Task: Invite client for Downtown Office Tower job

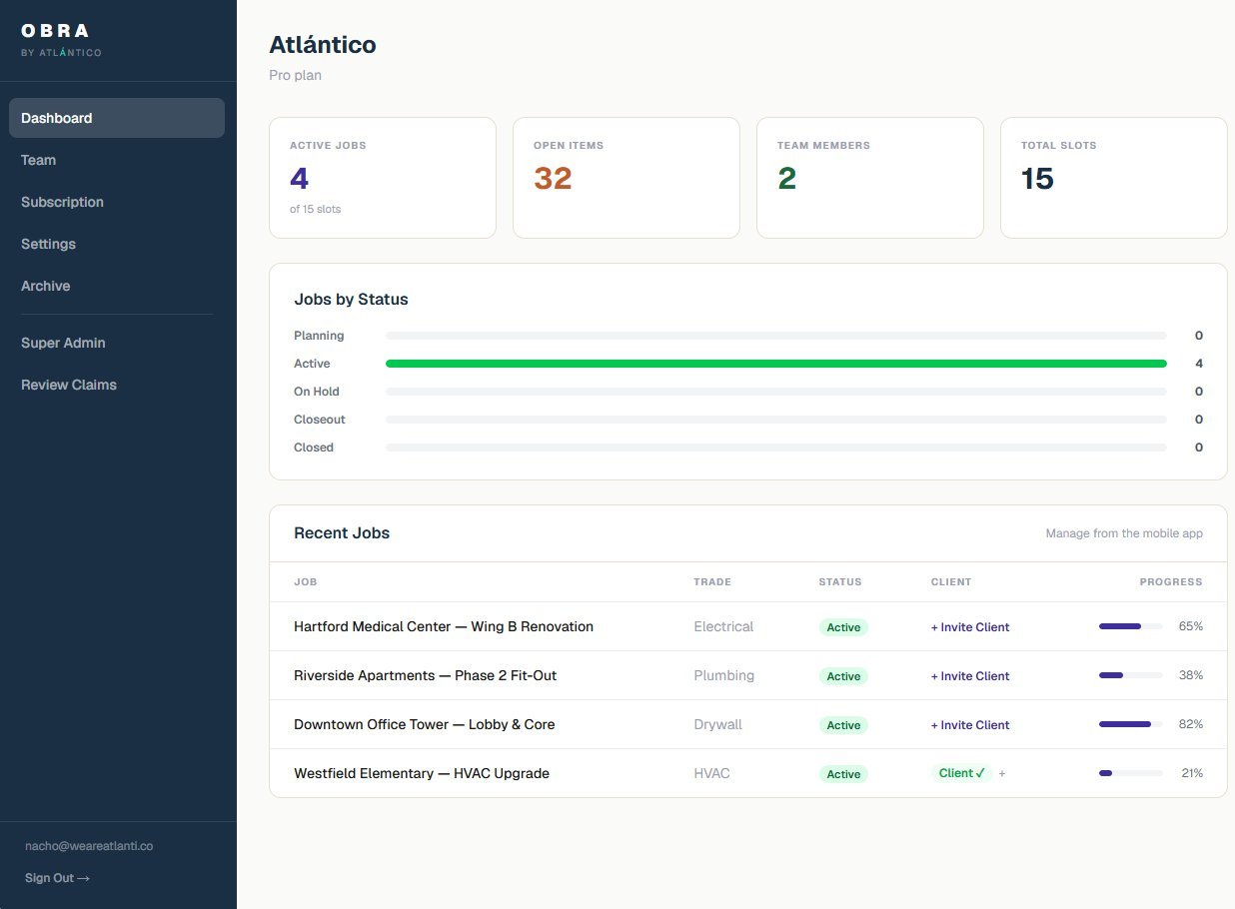Action: pyautogui.click(x=970, y=725)
